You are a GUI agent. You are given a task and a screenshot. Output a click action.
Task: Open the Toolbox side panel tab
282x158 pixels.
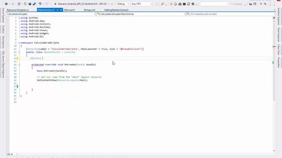point(3,29)
